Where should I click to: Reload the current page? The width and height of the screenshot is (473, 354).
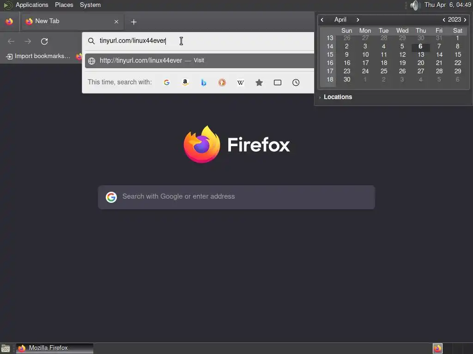coord(44,41)
